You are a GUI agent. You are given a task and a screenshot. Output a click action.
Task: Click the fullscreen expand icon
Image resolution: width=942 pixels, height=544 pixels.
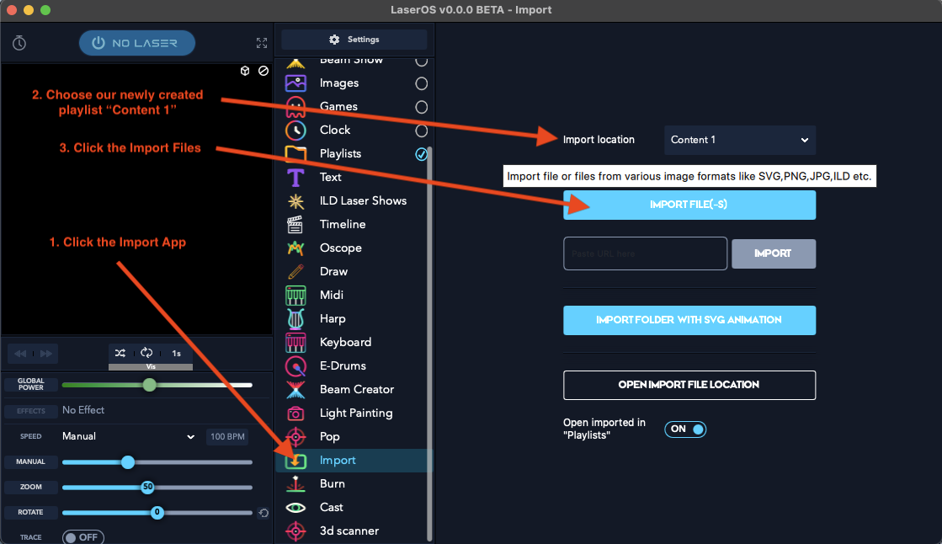point(262,43)
